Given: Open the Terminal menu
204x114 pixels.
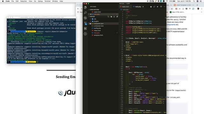Looking at the screenshot, I should [x=47, y=1].
